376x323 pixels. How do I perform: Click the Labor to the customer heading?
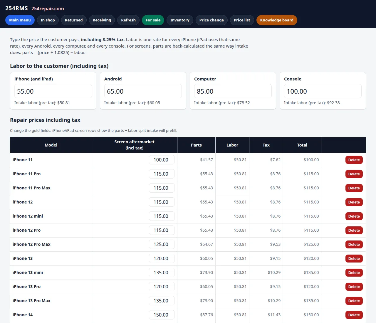59,66
